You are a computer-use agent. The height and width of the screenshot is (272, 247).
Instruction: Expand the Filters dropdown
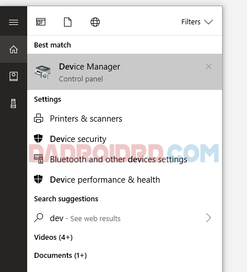point(197,22)
